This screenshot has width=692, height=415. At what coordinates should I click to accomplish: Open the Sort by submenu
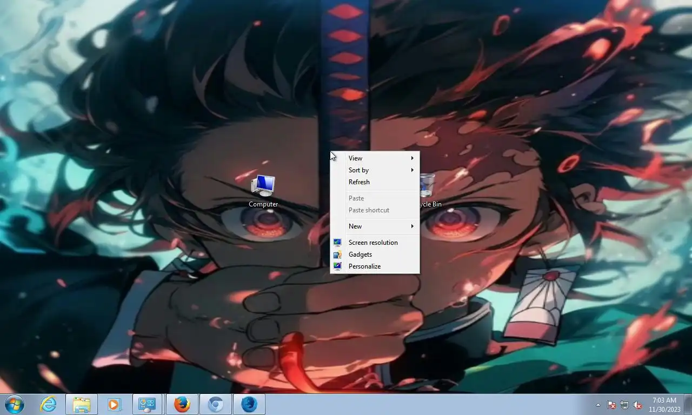coord(375,170)
